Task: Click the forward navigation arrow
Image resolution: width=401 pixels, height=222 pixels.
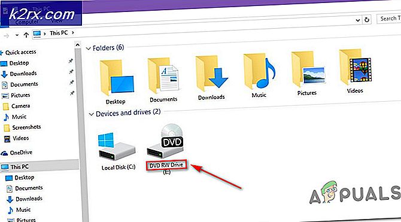Action: (x=7, y=36)
